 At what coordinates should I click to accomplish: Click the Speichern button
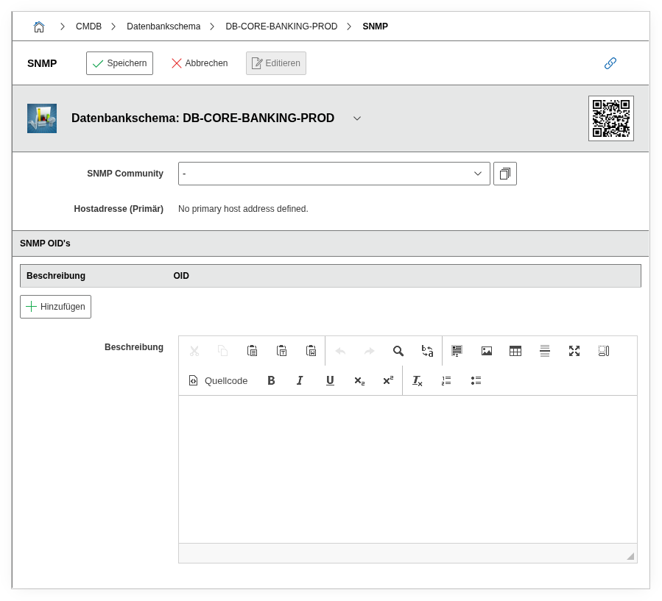[119, 63]
